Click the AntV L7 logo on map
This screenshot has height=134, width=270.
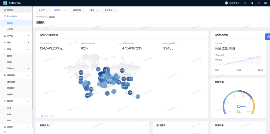pyautogui.click(x=47, y=116)
